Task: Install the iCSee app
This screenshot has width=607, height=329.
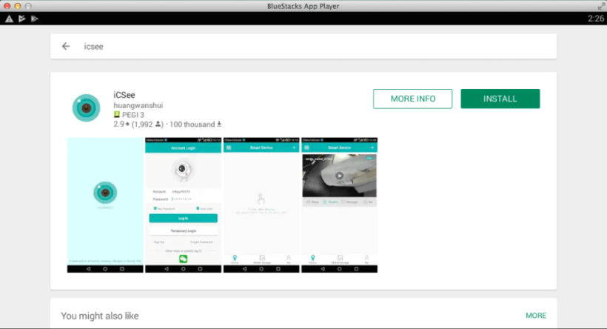Action: pyautogui.click(x=500, y=99)
